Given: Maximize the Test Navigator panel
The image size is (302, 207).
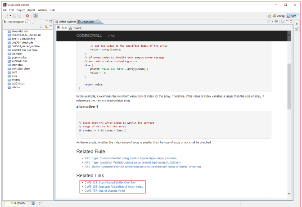Looking at the screenshot, I should pos(51,21).
